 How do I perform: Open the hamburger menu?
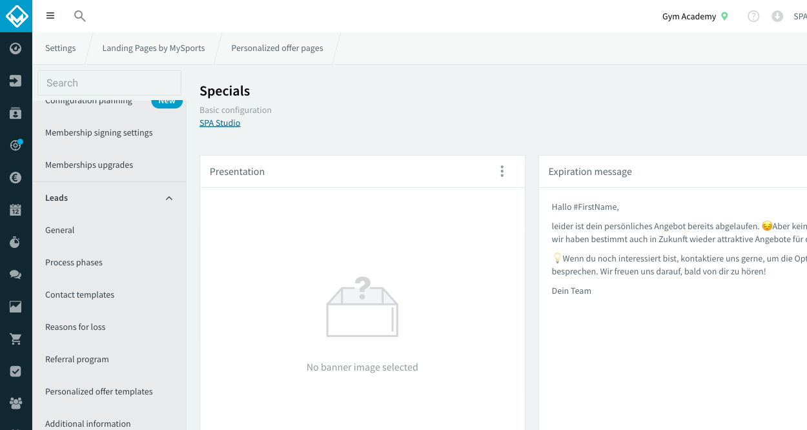(x=50, y=16)
